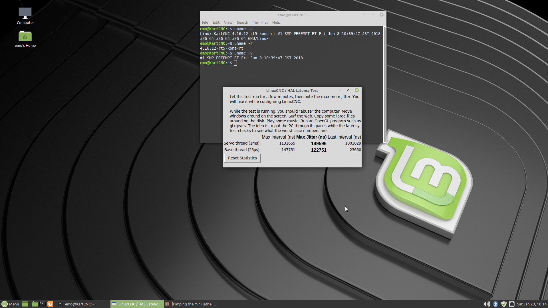
Task: Click the Max Jitter (ns) column header
Action: [x=311, y=137]
